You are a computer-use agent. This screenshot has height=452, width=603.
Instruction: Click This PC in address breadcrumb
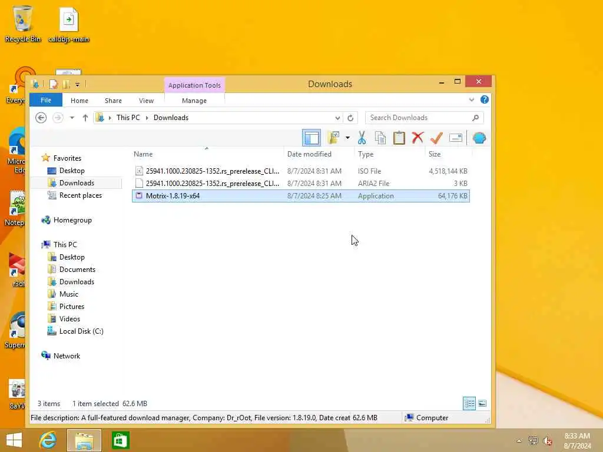tap(128, 118)
